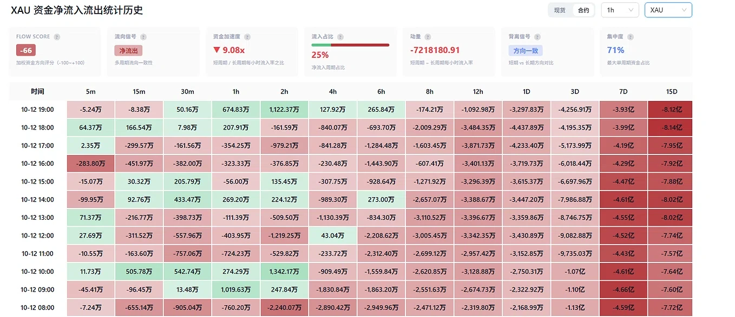Select the 505.78万 cell

click(140, 272)
